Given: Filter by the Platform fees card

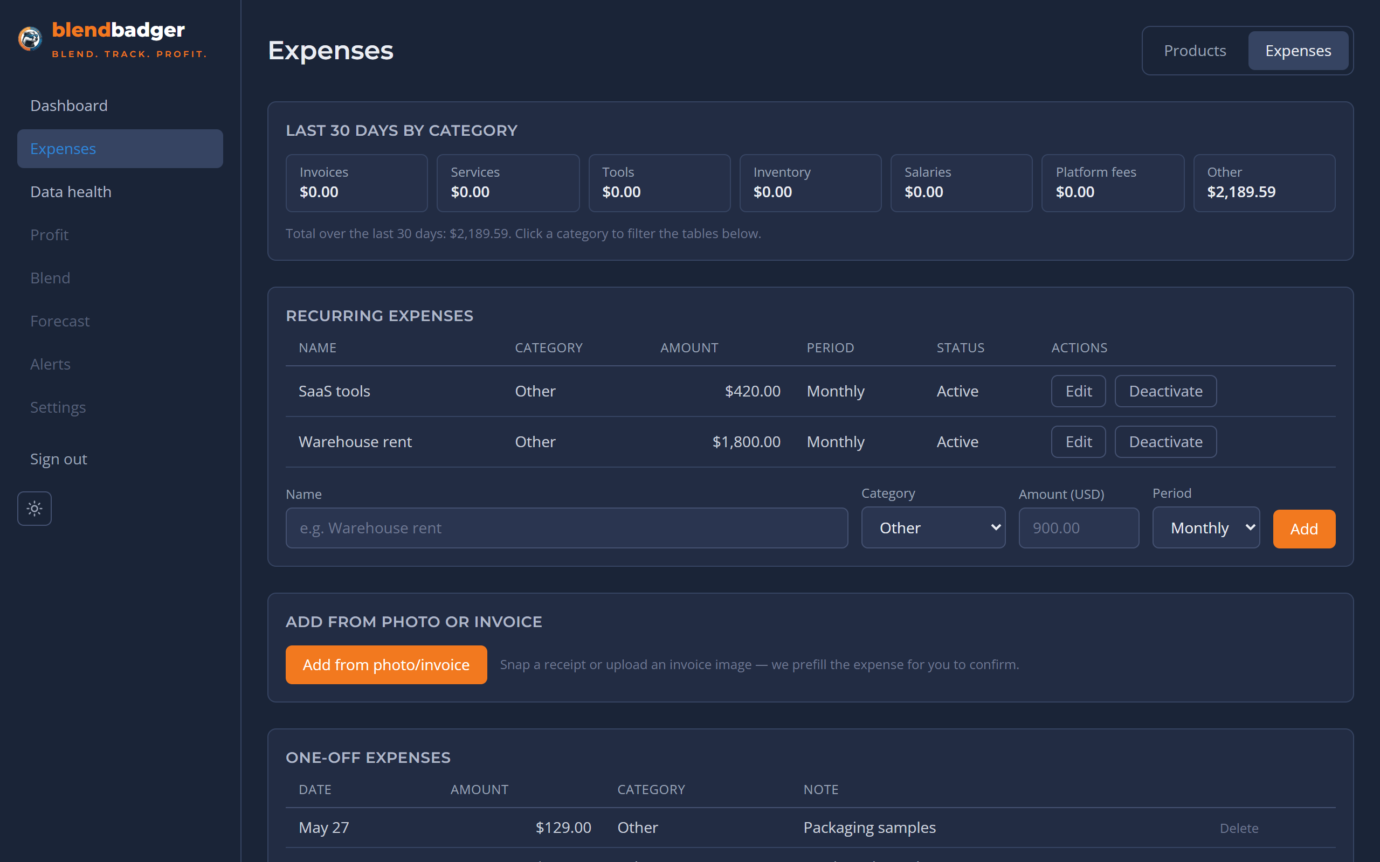Looking at the screenshot, I should point(1113,183).
